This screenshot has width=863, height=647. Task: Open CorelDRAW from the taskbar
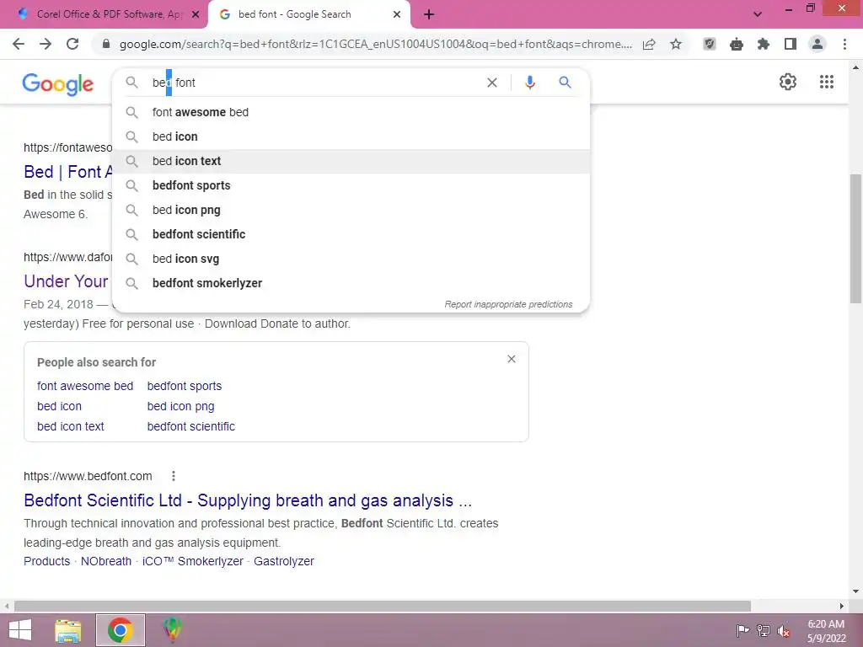coord(172,630)
